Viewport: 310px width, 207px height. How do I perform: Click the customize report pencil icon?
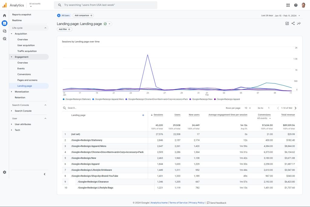[x=287, y=24]
